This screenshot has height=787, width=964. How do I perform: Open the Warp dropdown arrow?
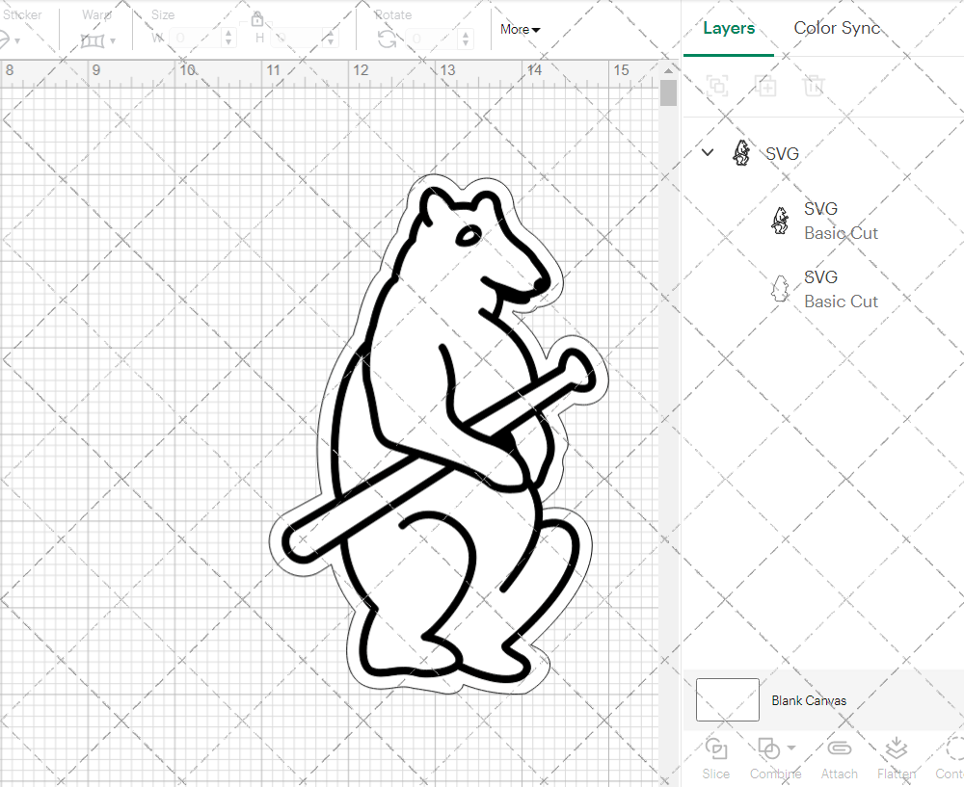113,41
